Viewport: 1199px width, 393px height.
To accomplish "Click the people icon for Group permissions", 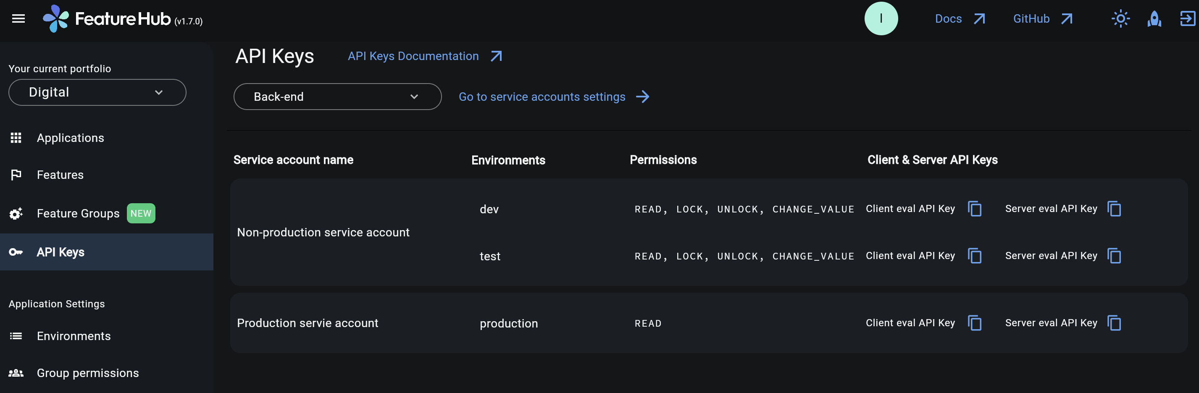I will (x=16, y=372).
